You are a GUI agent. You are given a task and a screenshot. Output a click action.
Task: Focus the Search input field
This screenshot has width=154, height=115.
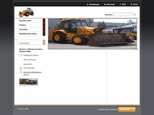123,14
